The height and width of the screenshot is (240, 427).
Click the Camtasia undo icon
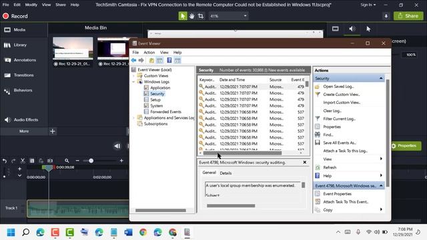click(5, 161)
